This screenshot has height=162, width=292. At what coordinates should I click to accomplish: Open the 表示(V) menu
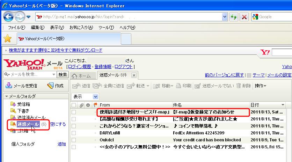point(57,28)
